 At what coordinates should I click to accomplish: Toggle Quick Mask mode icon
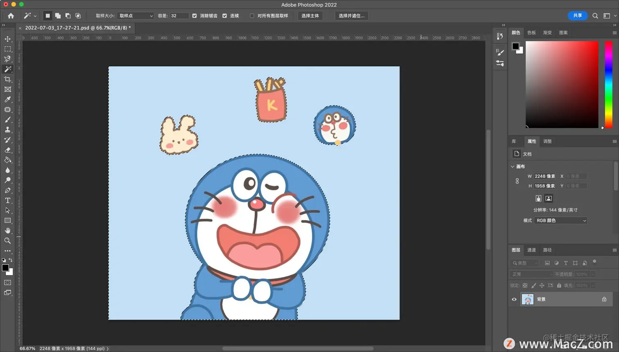point(7,282)
